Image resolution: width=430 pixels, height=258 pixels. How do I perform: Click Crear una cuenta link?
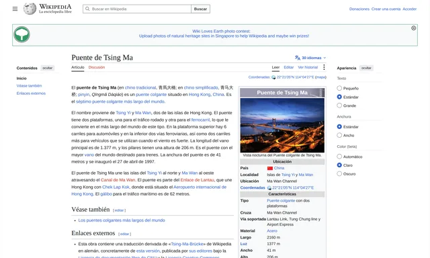click(386, 9)
